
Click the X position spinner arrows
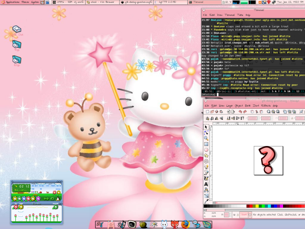259,118
